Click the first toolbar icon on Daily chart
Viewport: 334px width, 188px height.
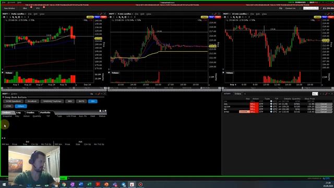(x=4, y=17)
